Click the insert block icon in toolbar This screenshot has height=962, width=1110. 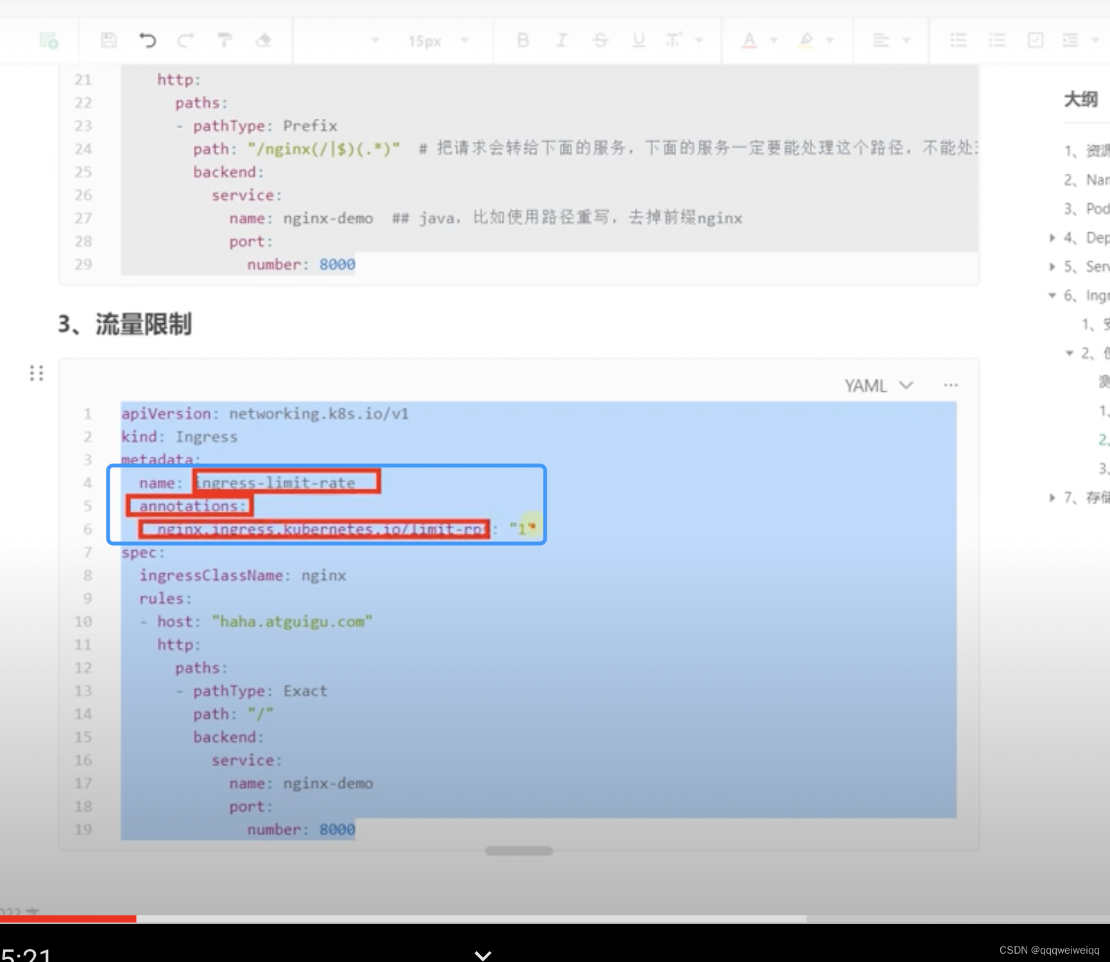click(49, 41)
